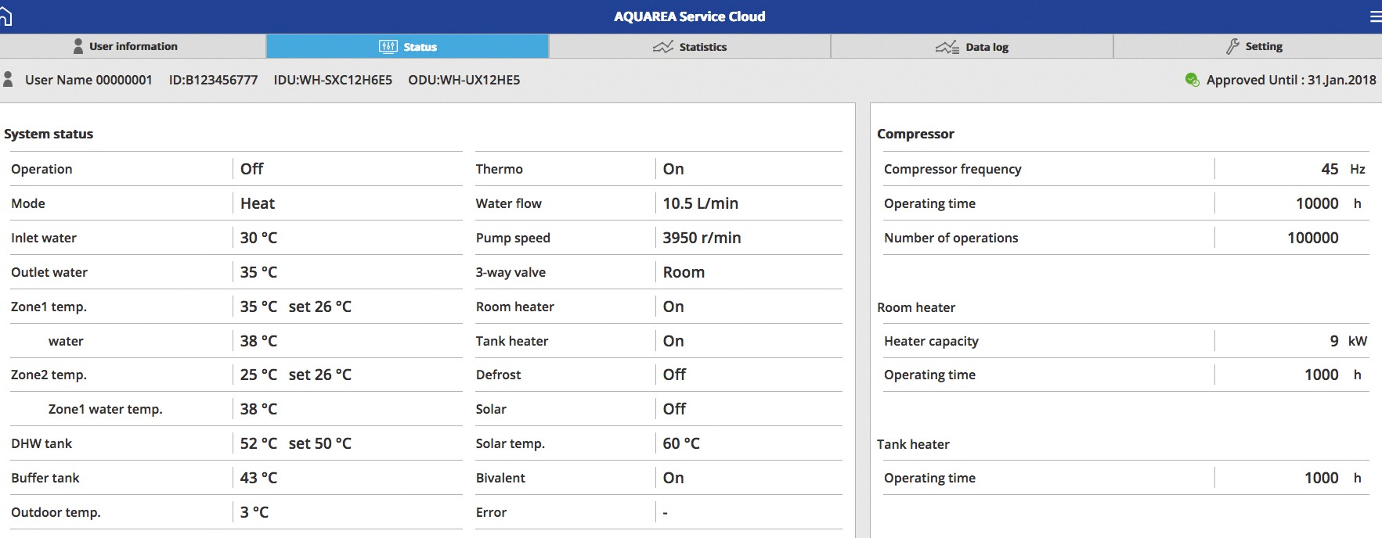Click Compressor Operating time value 10000
The width and height of the screenshot is (1382, 538).
pyautogui.click(x=1317, y=203)
